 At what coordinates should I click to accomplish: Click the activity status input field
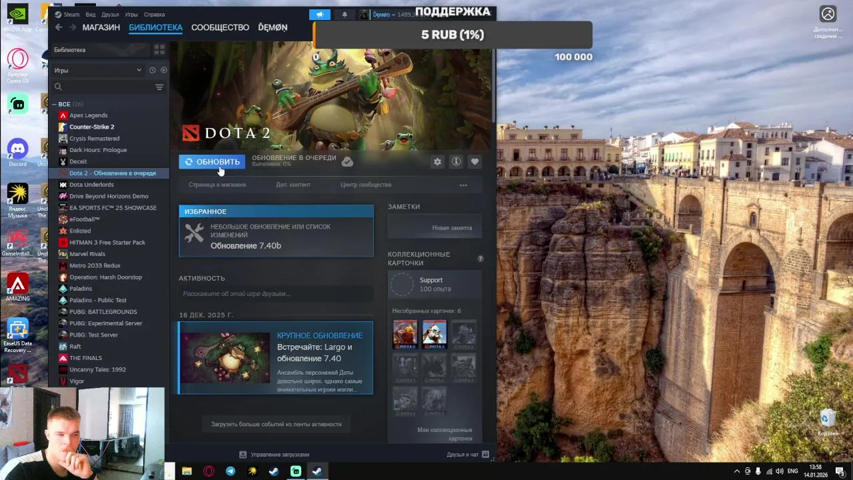click(276, 293)
